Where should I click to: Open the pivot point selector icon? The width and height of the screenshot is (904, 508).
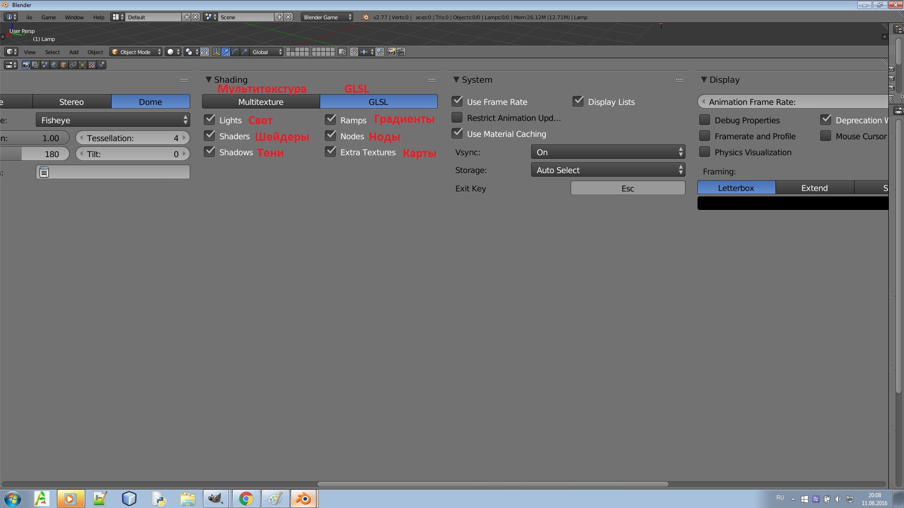[x=192, y=52]
